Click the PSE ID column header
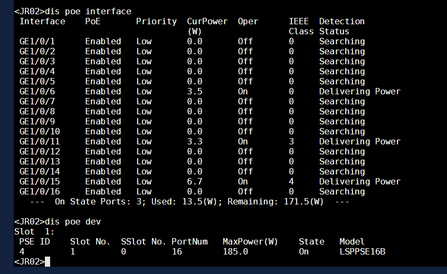The height and width of the screenshot is (274, 447). tap(34, 242)
